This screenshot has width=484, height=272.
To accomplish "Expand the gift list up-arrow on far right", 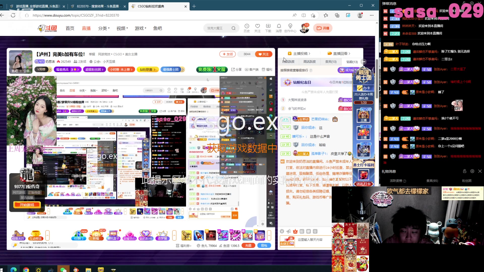I will [269, 235].
